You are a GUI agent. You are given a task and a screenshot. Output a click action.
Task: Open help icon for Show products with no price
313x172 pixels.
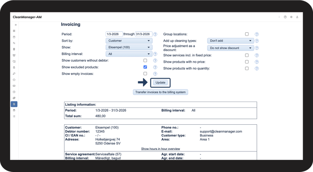click(x=257, y=62)
